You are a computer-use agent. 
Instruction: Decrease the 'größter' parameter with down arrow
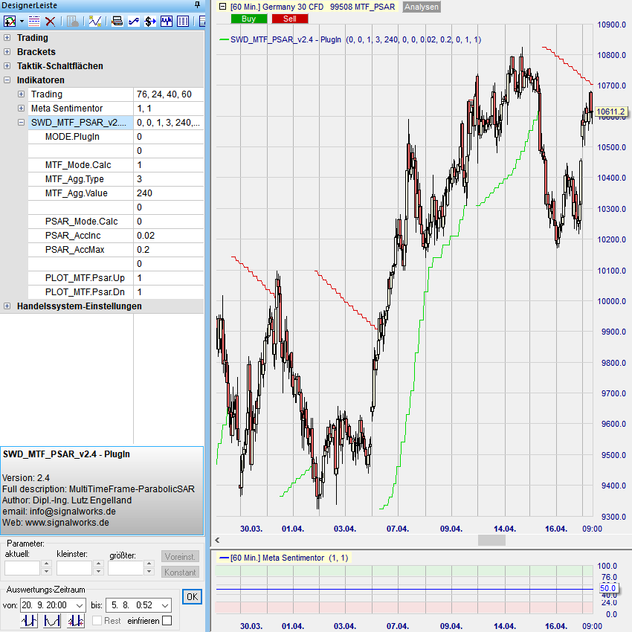pyautogui.click(x=149, y=572)
